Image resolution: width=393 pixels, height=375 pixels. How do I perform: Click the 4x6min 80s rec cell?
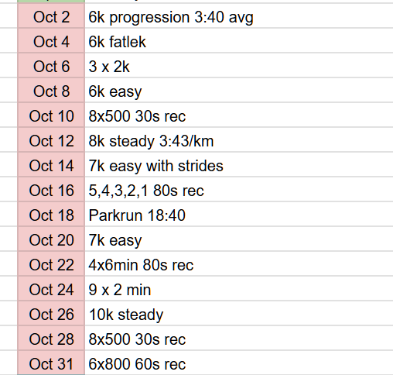click(239, 263)
